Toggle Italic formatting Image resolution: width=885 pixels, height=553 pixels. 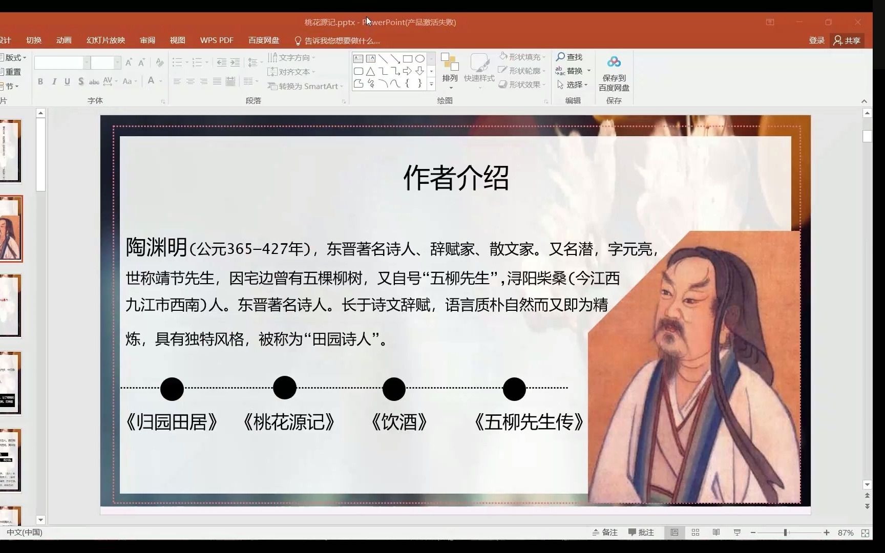click(x=54, y=81)
